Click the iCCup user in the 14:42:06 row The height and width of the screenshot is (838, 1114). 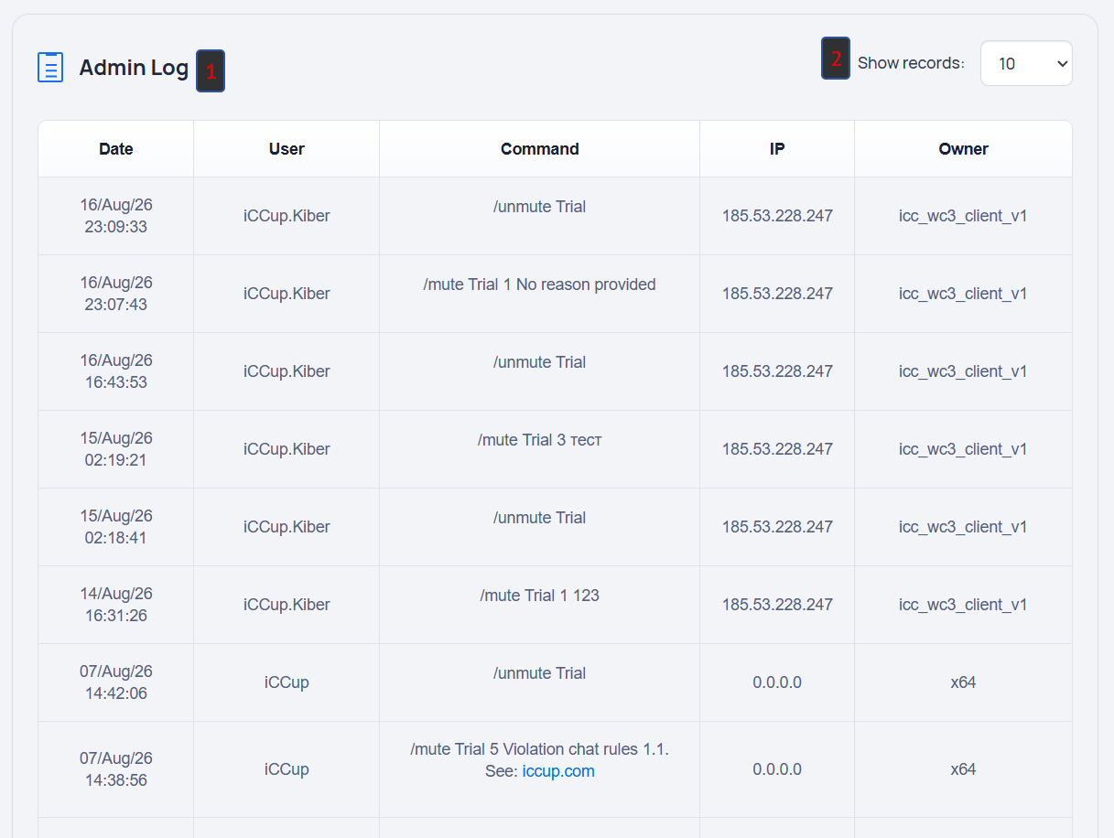pyautogui.click(x=287, y=682)
